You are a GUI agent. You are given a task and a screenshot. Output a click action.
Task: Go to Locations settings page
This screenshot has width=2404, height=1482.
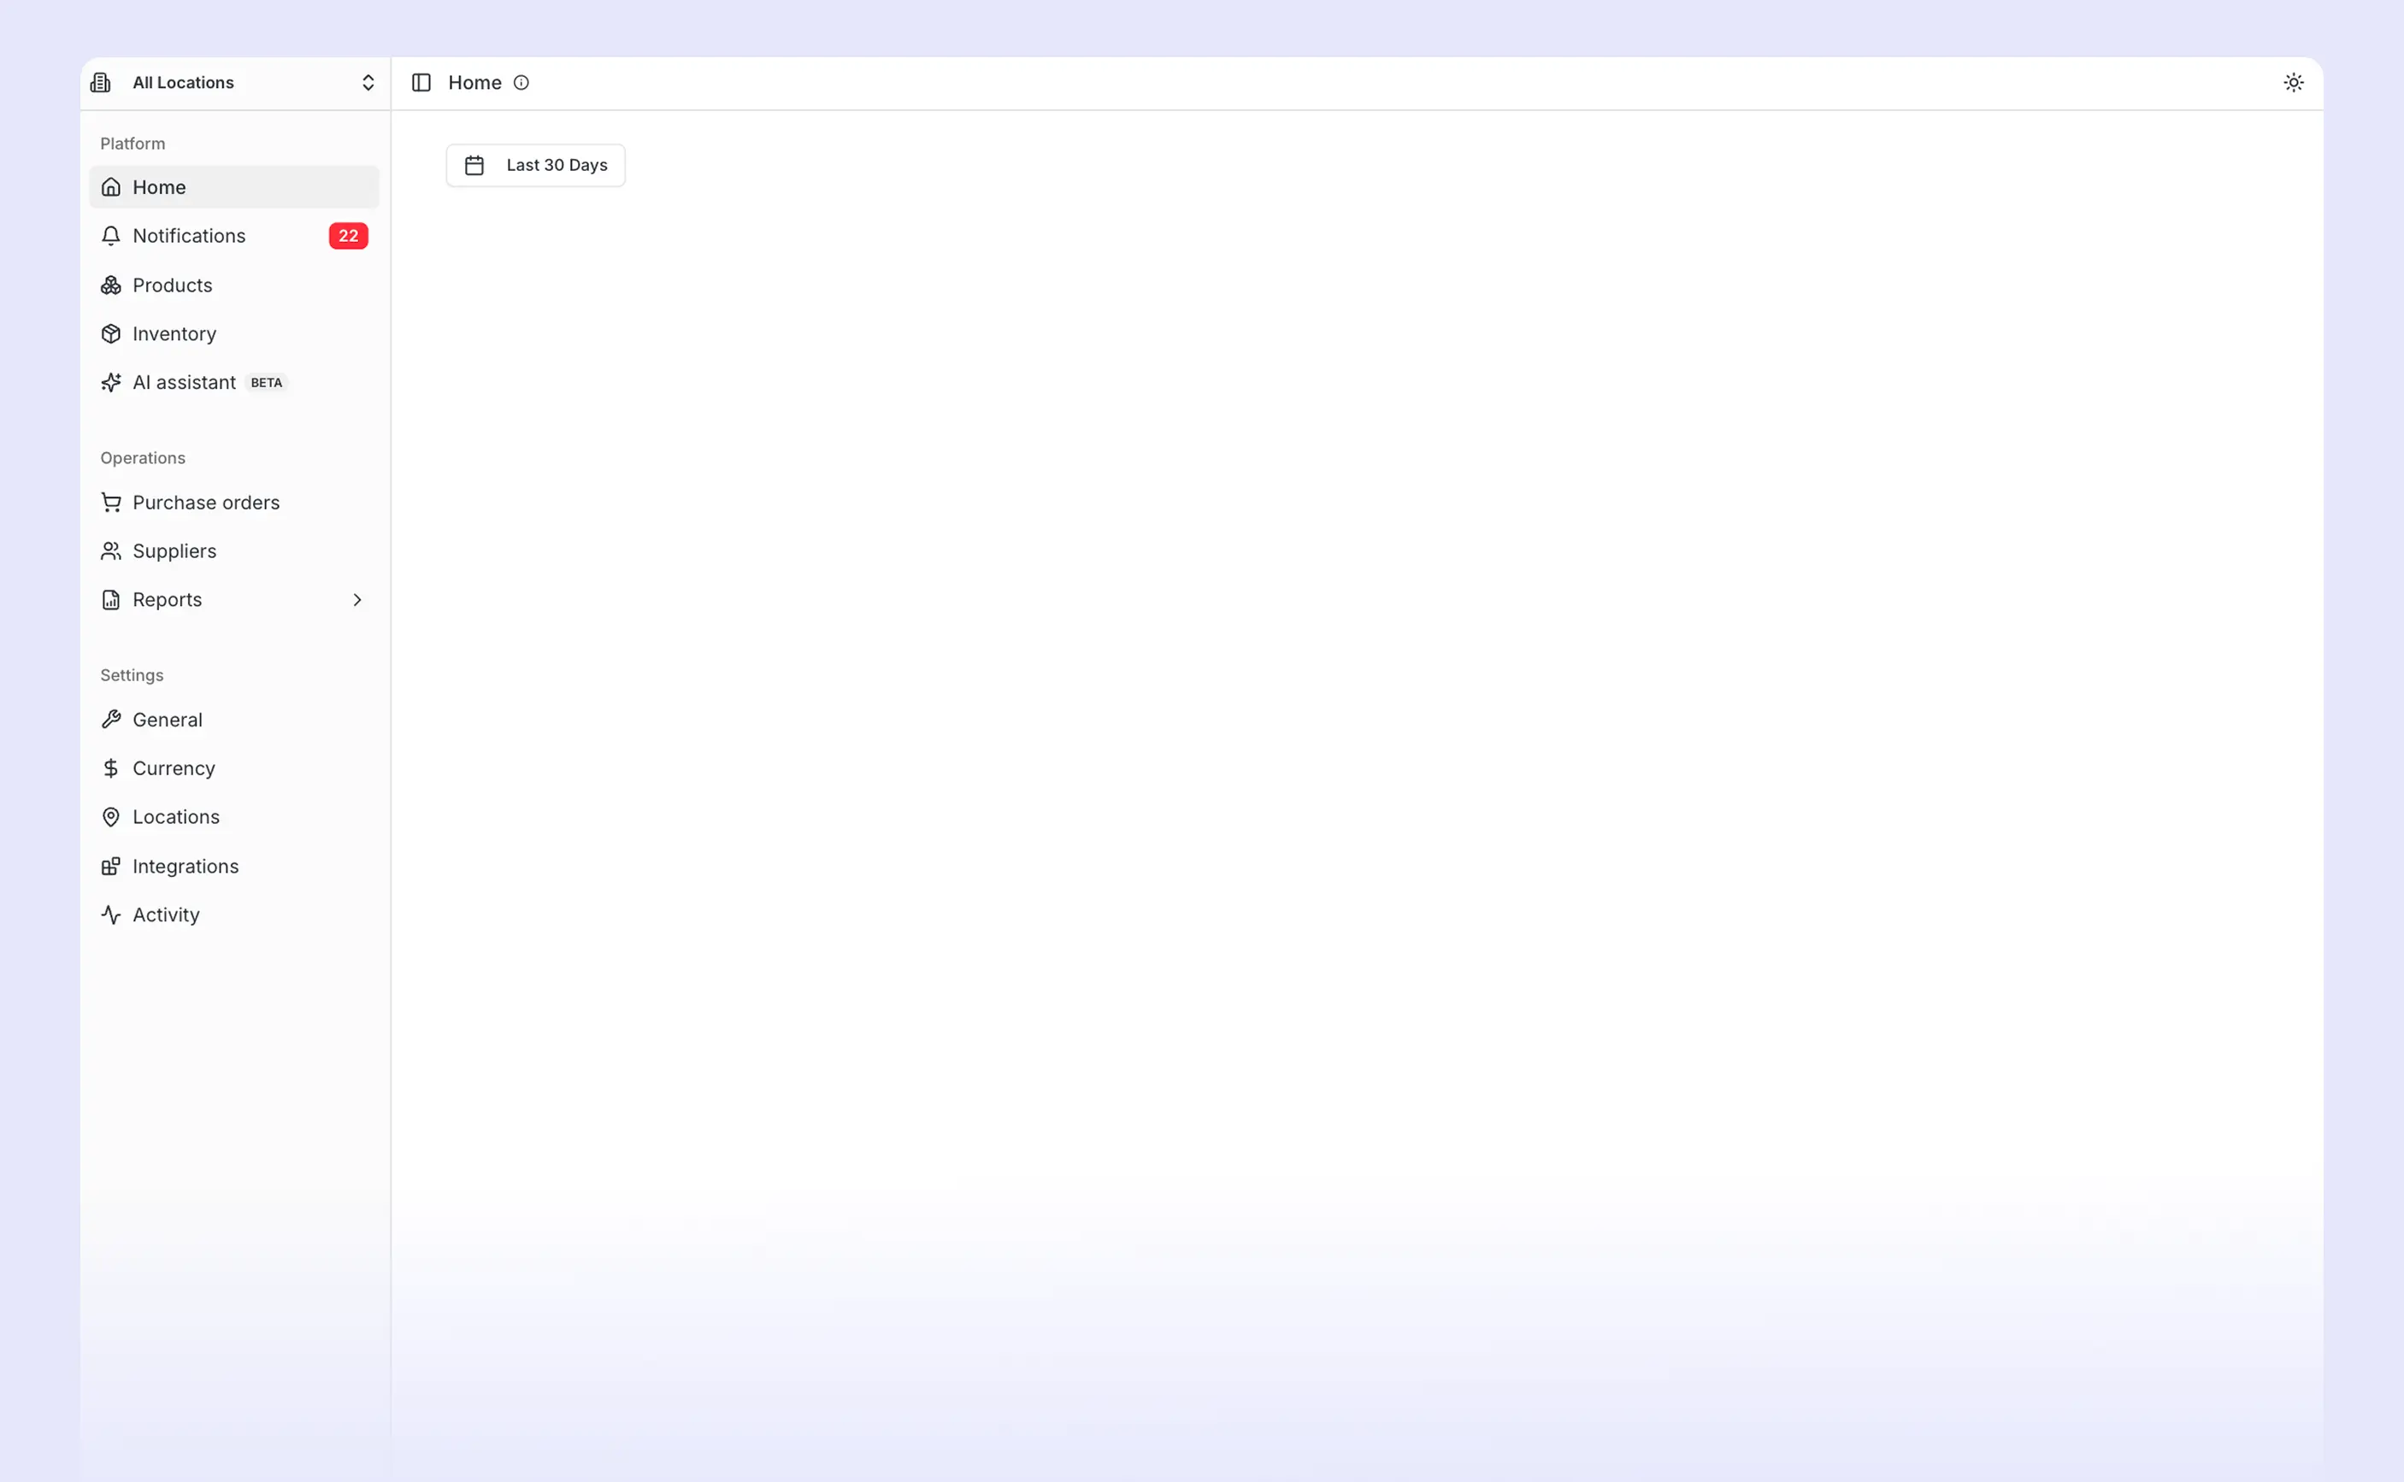175,816
